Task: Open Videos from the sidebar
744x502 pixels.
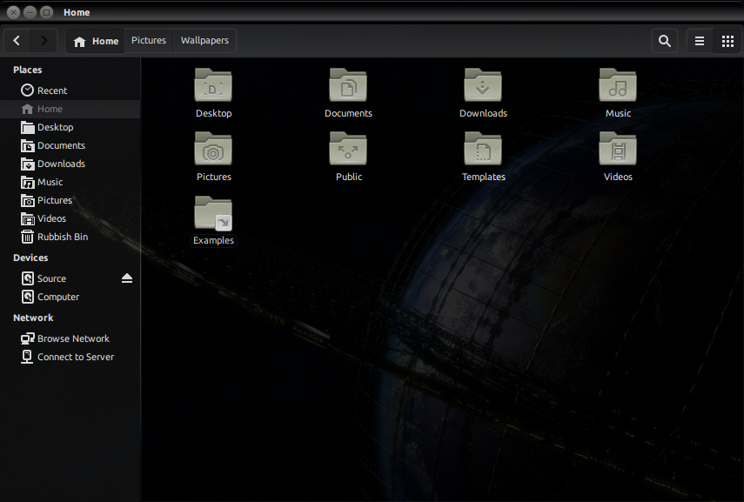Action: click(70, 218)
